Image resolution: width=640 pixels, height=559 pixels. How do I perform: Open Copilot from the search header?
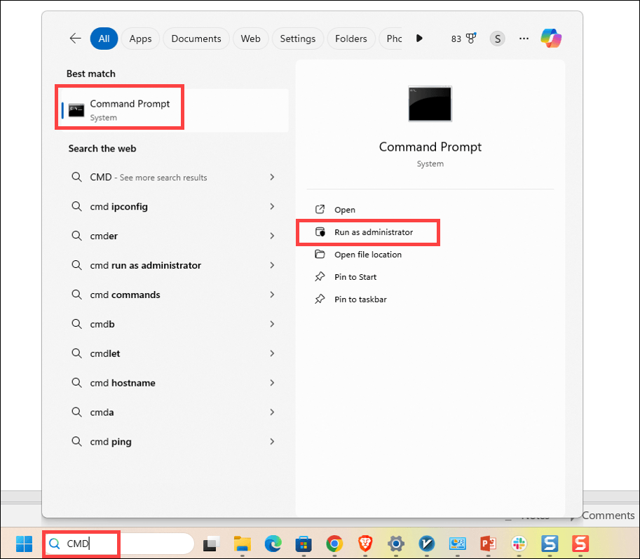tap(550, 39)
